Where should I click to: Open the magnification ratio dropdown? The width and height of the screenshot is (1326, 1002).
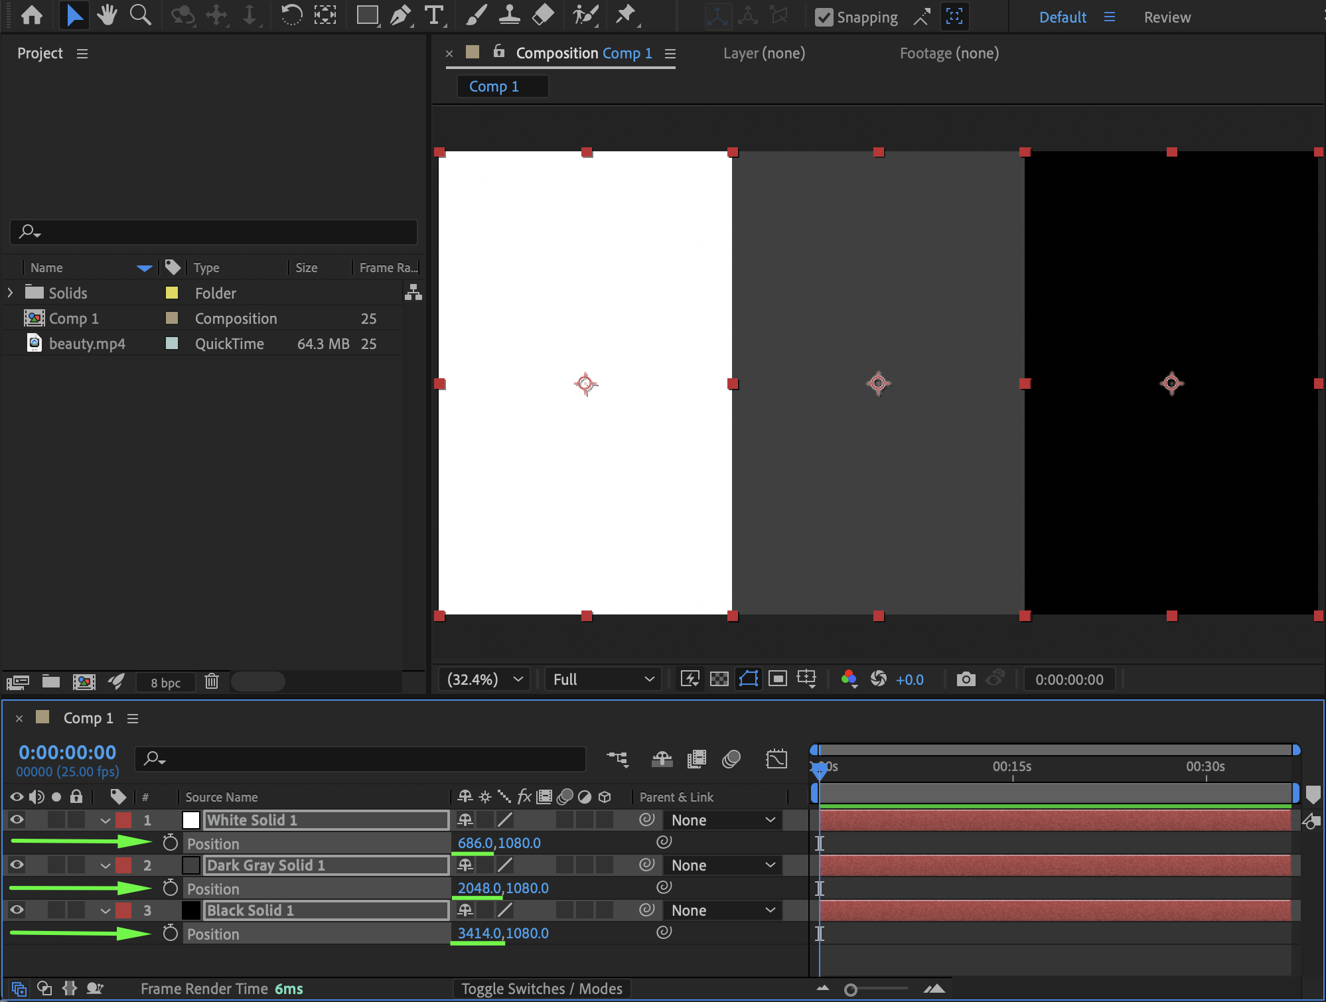click(484, 679)
